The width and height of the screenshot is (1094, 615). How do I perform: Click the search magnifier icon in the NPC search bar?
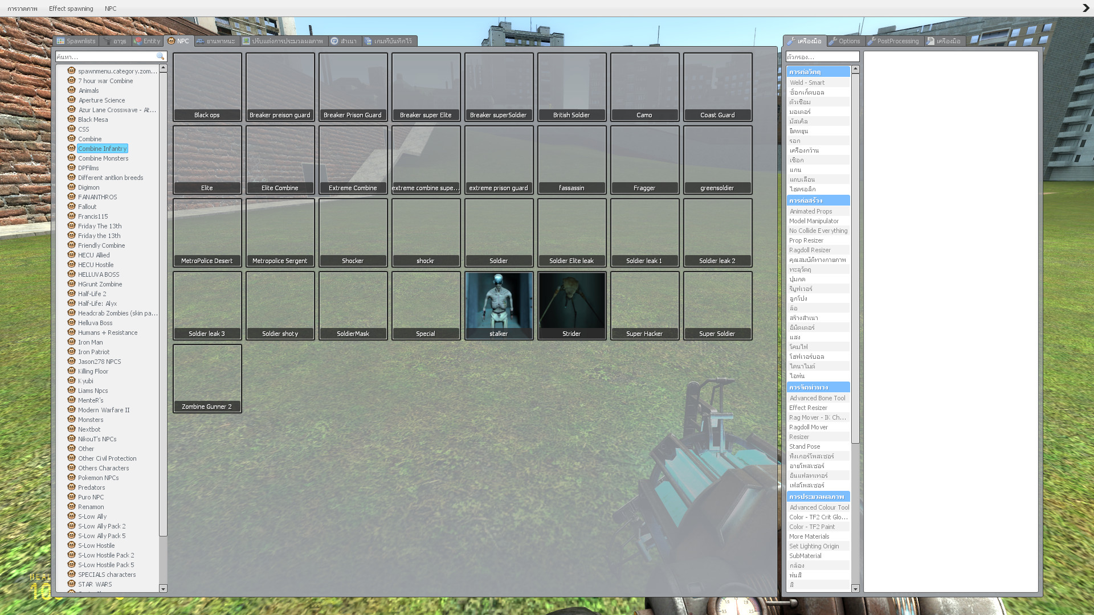point(162,56)
